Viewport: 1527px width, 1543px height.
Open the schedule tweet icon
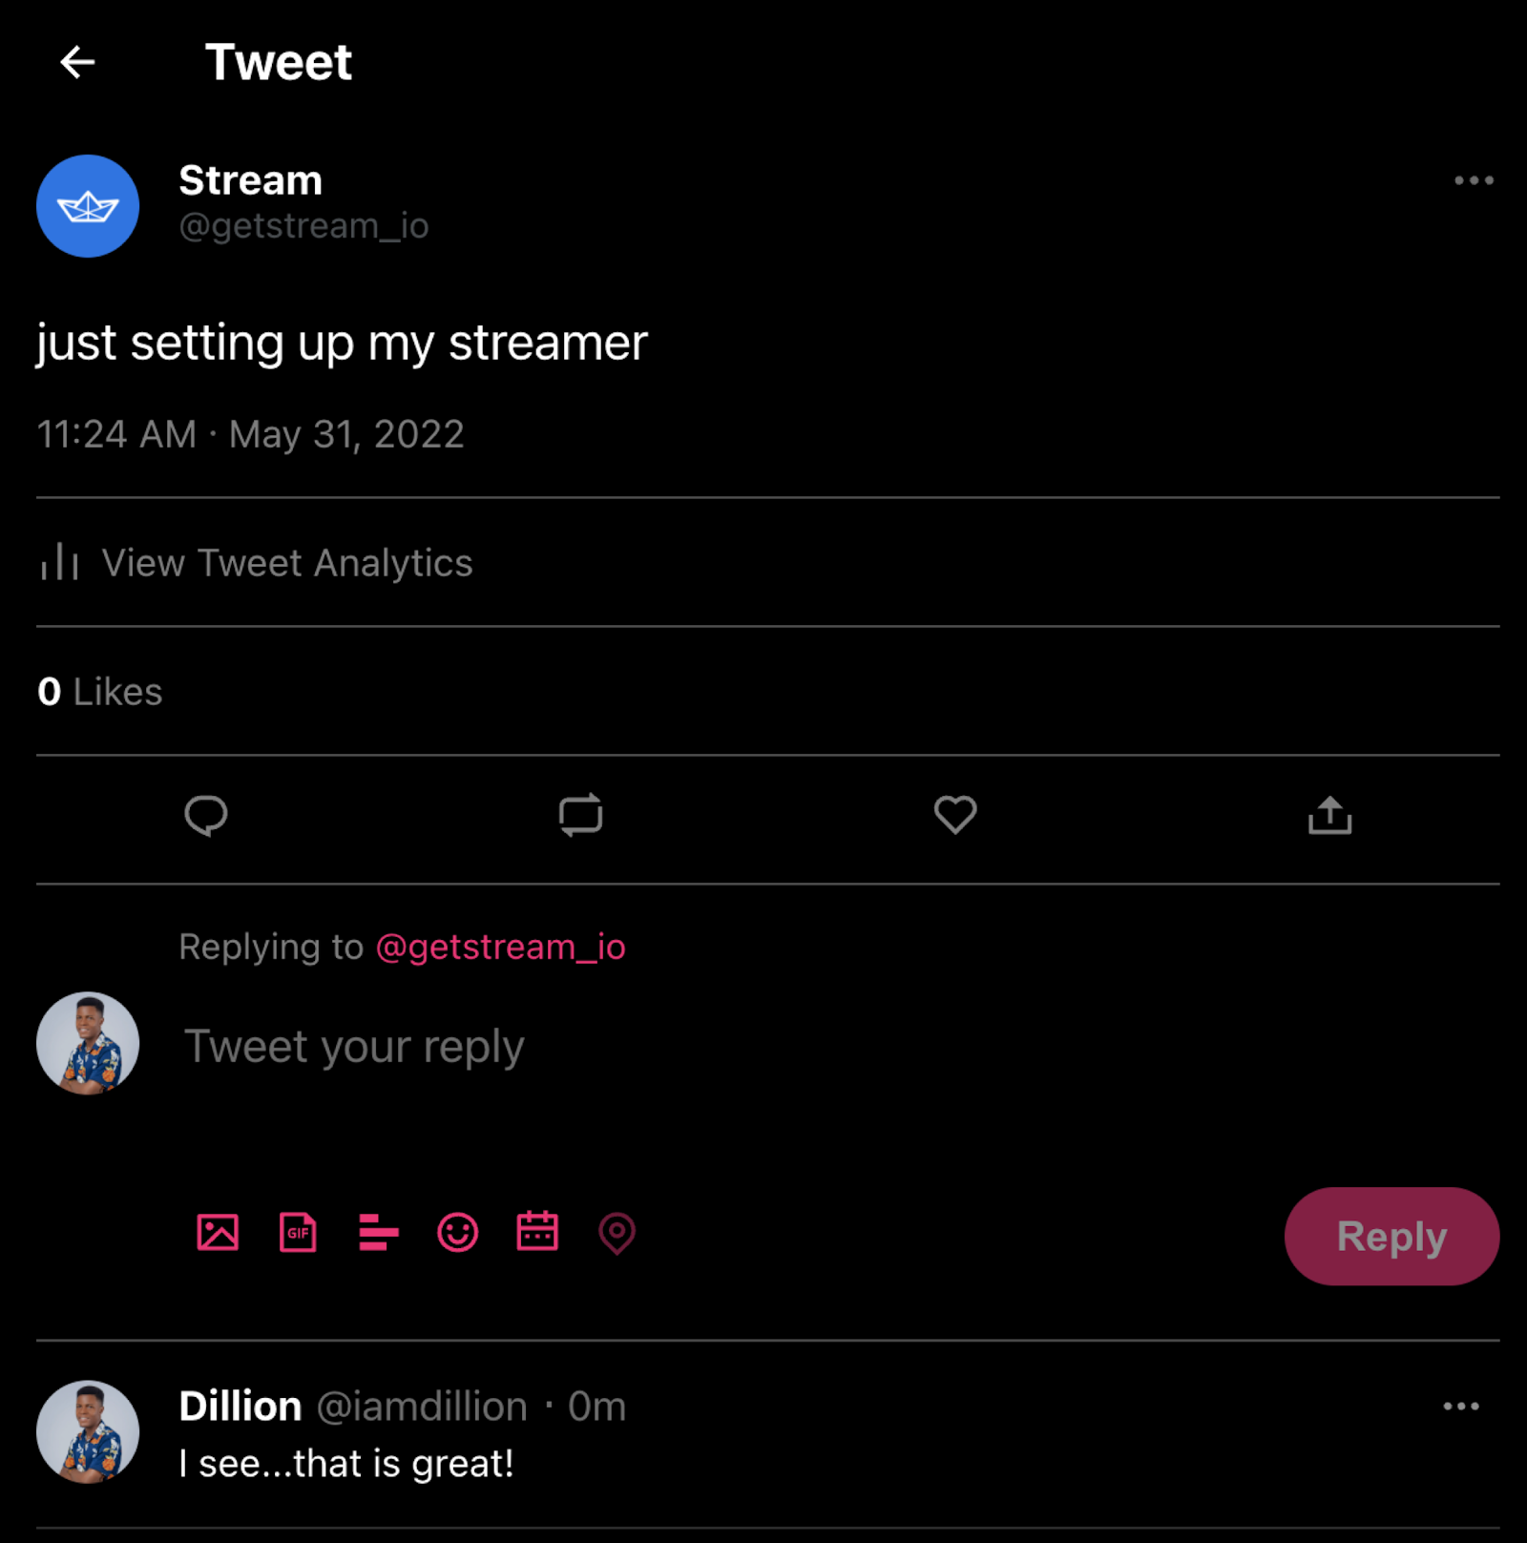[537, 1233]
